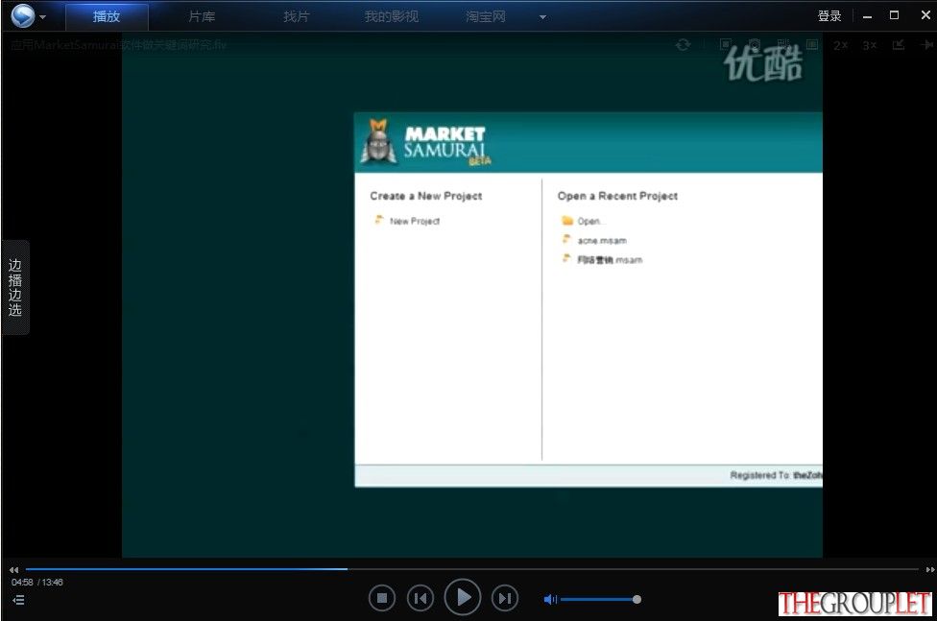937x621 pixels.
Task: Toggle the pin-on-top icon at top right
Action: 926,45
